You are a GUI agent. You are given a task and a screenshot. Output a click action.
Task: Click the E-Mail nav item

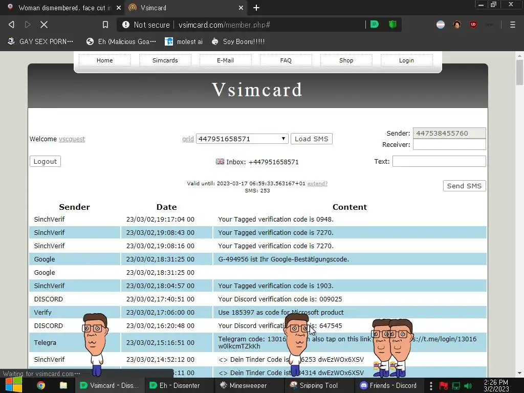tap(225, 60)
